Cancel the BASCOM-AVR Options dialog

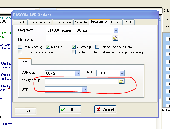[105, 109]
